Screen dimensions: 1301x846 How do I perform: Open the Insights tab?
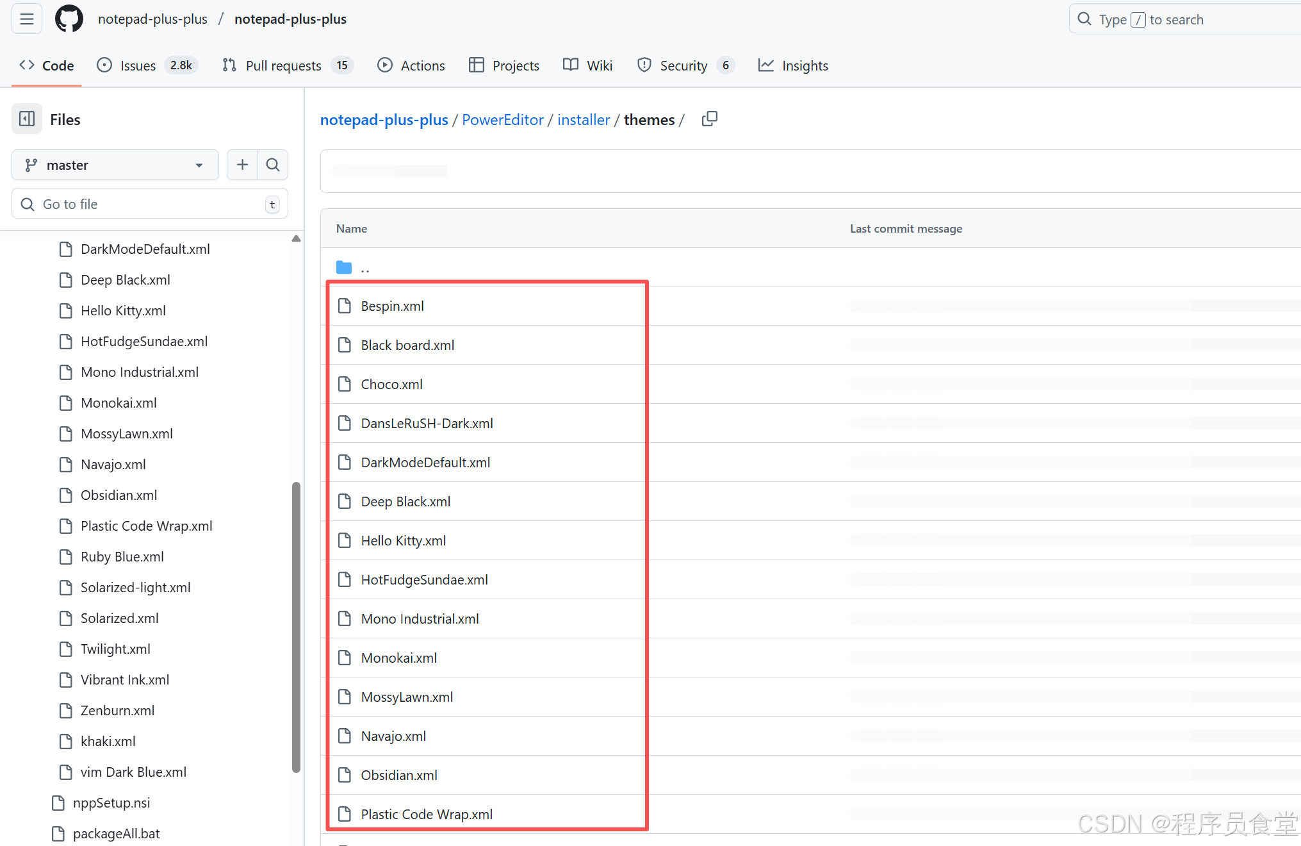pyautogui.click(x=805, y=65)
